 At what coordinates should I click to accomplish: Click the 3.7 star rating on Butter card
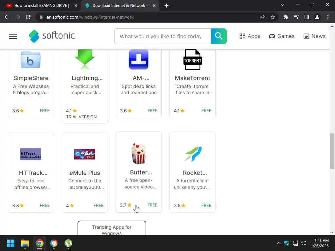click(x=126, y=205)
